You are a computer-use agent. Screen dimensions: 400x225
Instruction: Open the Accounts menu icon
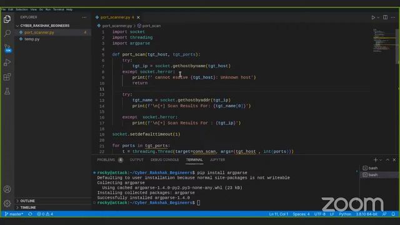pos(7,189)
